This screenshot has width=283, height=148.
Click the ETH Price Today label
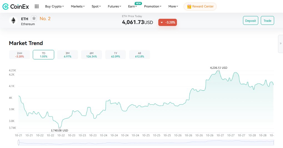click(x=132, y=16)
